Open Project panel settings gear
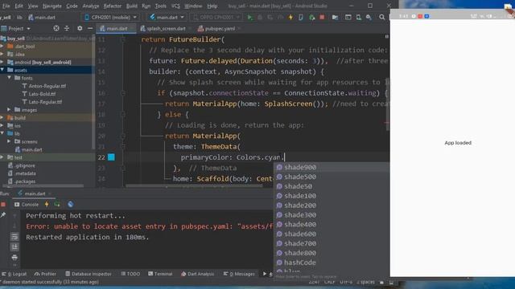Screen dimensions: 515x289 pos(80,29)
